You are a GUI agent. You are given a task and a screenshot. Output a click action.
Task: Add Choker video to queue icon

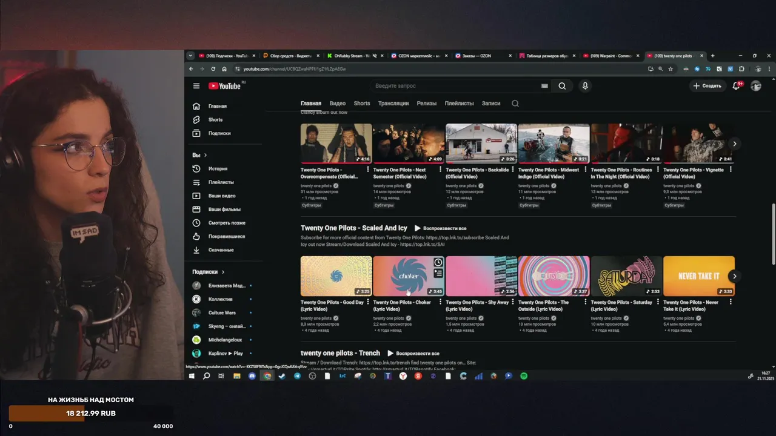(x=438, y=274)
